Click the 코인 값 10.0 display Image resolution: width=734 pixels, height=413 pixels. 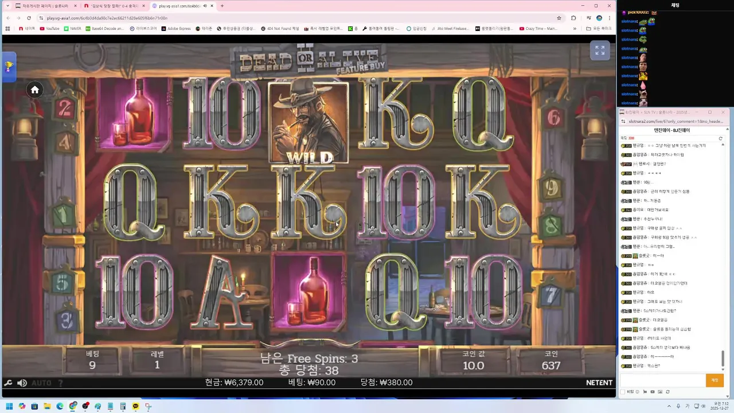tap(474, 360)
